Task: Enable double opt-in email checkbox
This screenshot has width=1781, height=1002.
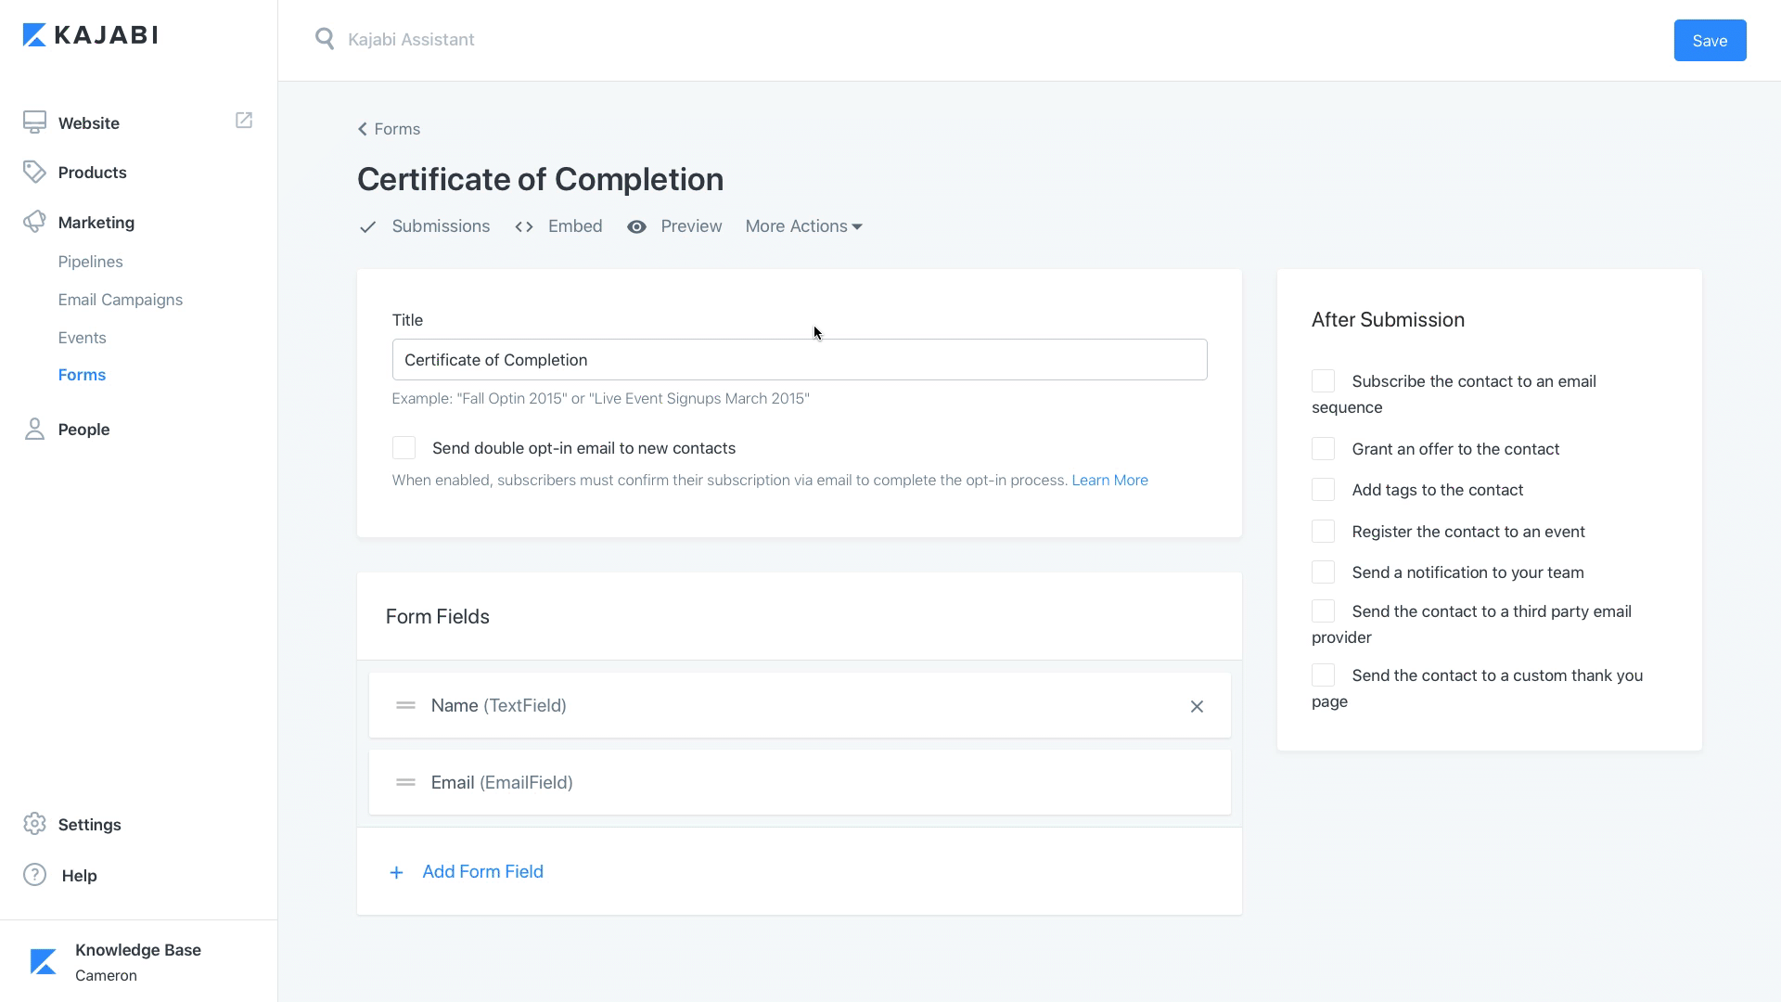Action: pos(404,448)
